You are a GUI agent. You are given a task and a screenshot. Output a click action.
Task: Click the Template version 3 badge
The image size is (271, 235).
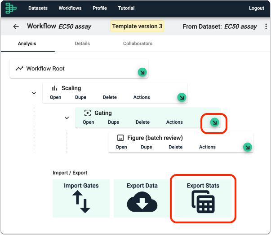(137, 26)
